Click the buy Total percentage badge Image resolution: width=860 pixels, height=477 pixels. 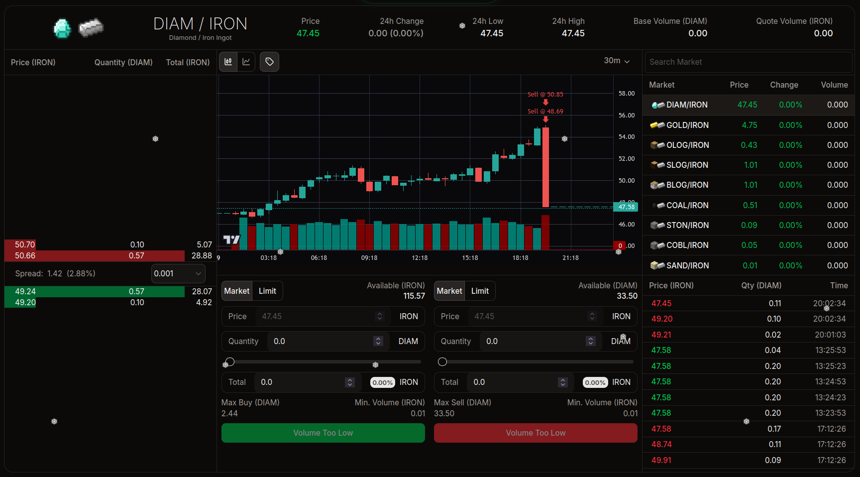pyautogui.click(x=382, y=382)
